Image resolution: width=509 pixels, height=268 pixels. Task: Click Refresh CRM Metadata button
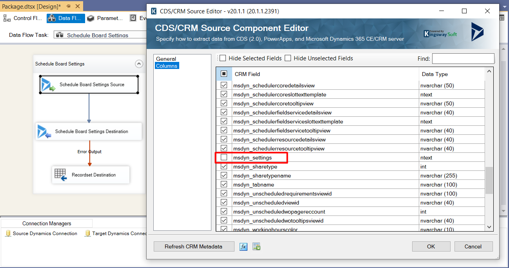(194, 246)
